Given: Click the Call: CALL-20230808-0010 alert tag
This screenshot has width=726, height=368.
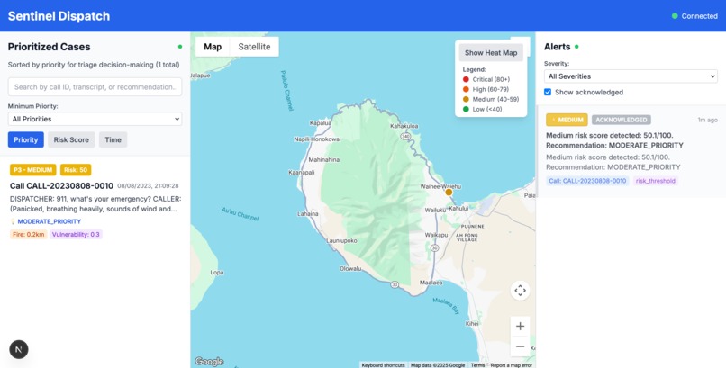Looking at the screenshot, I should [587, 181].
